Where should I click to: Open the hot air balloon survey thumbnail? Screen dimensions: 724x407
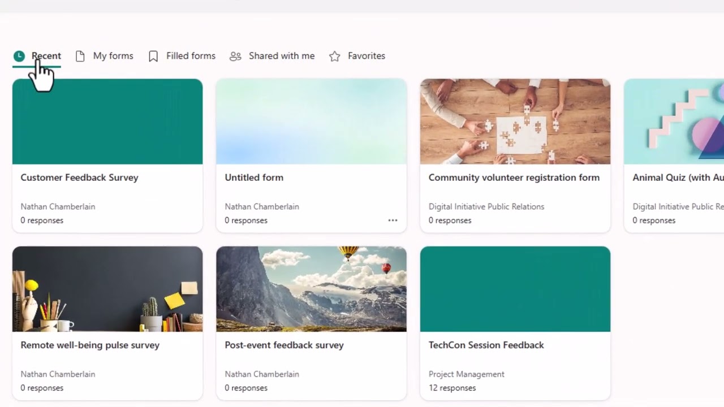coord(311,289)
